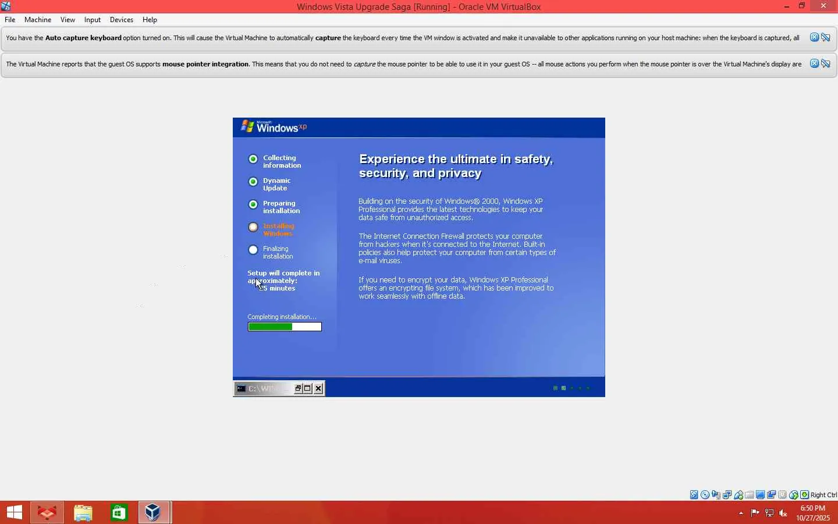Click the hard disk activity indicator
This screenshot has width=838, height=524.
pos(694,495)
